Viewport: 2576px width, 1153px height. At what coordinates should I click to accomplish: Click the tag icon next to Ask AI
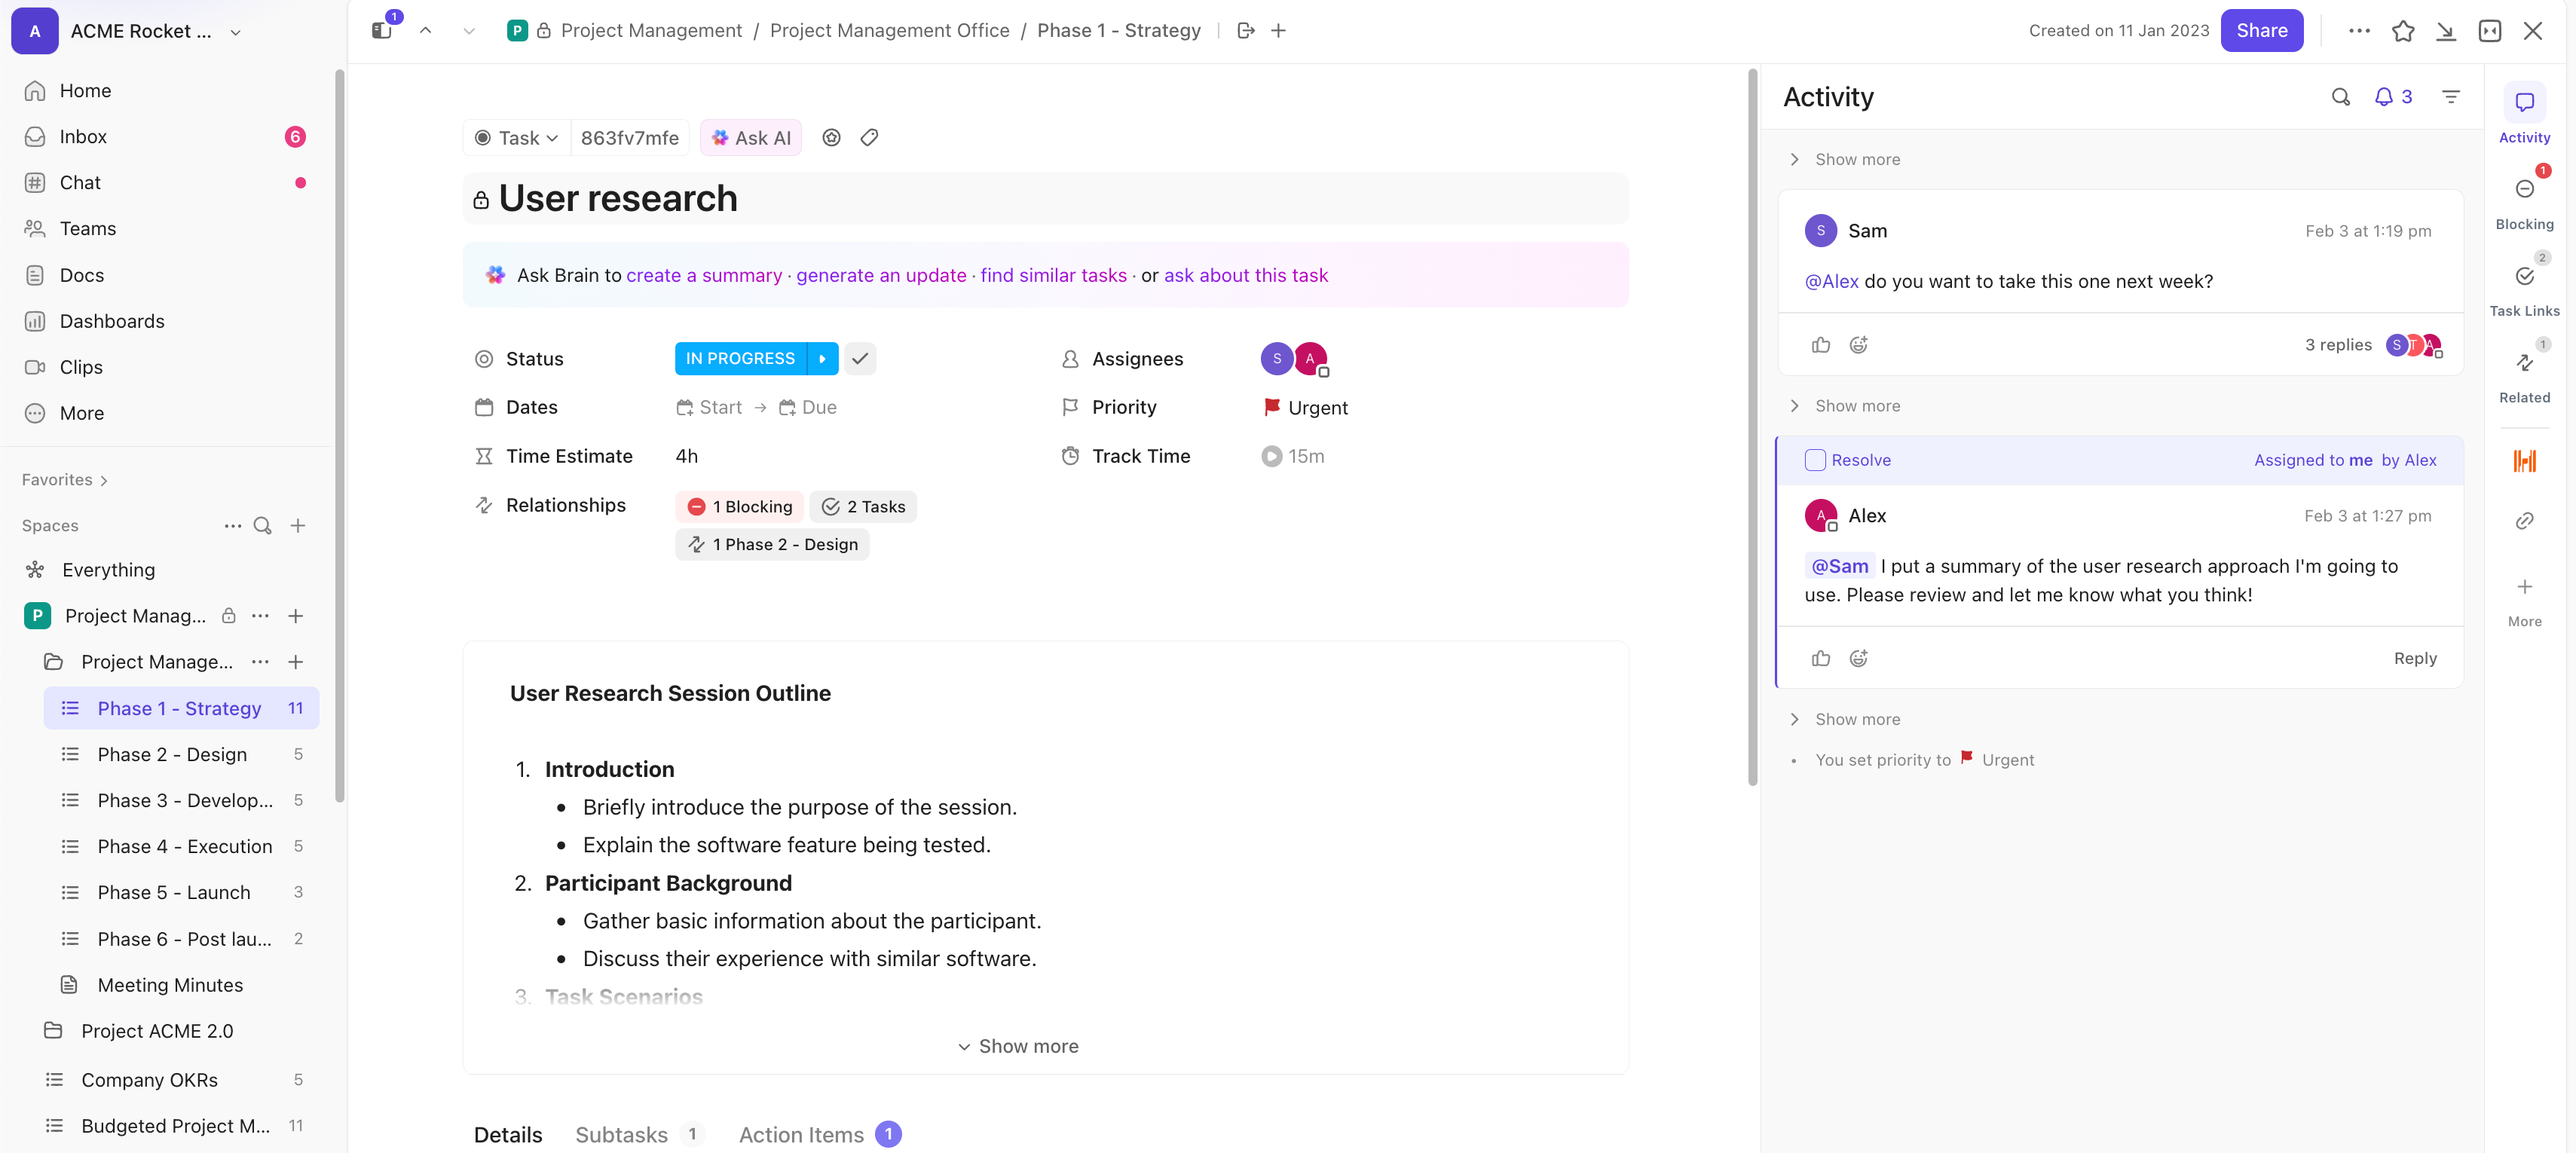pyautogui.click(x=869, y=138)
